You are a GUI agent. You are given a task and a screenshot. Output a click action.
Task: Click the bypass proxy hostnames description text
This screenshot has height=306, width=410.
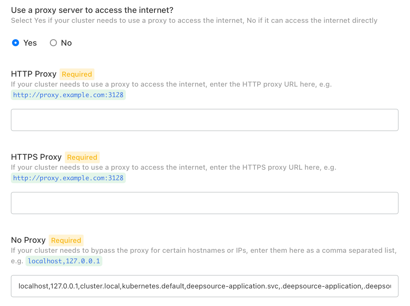coord(204,250)
